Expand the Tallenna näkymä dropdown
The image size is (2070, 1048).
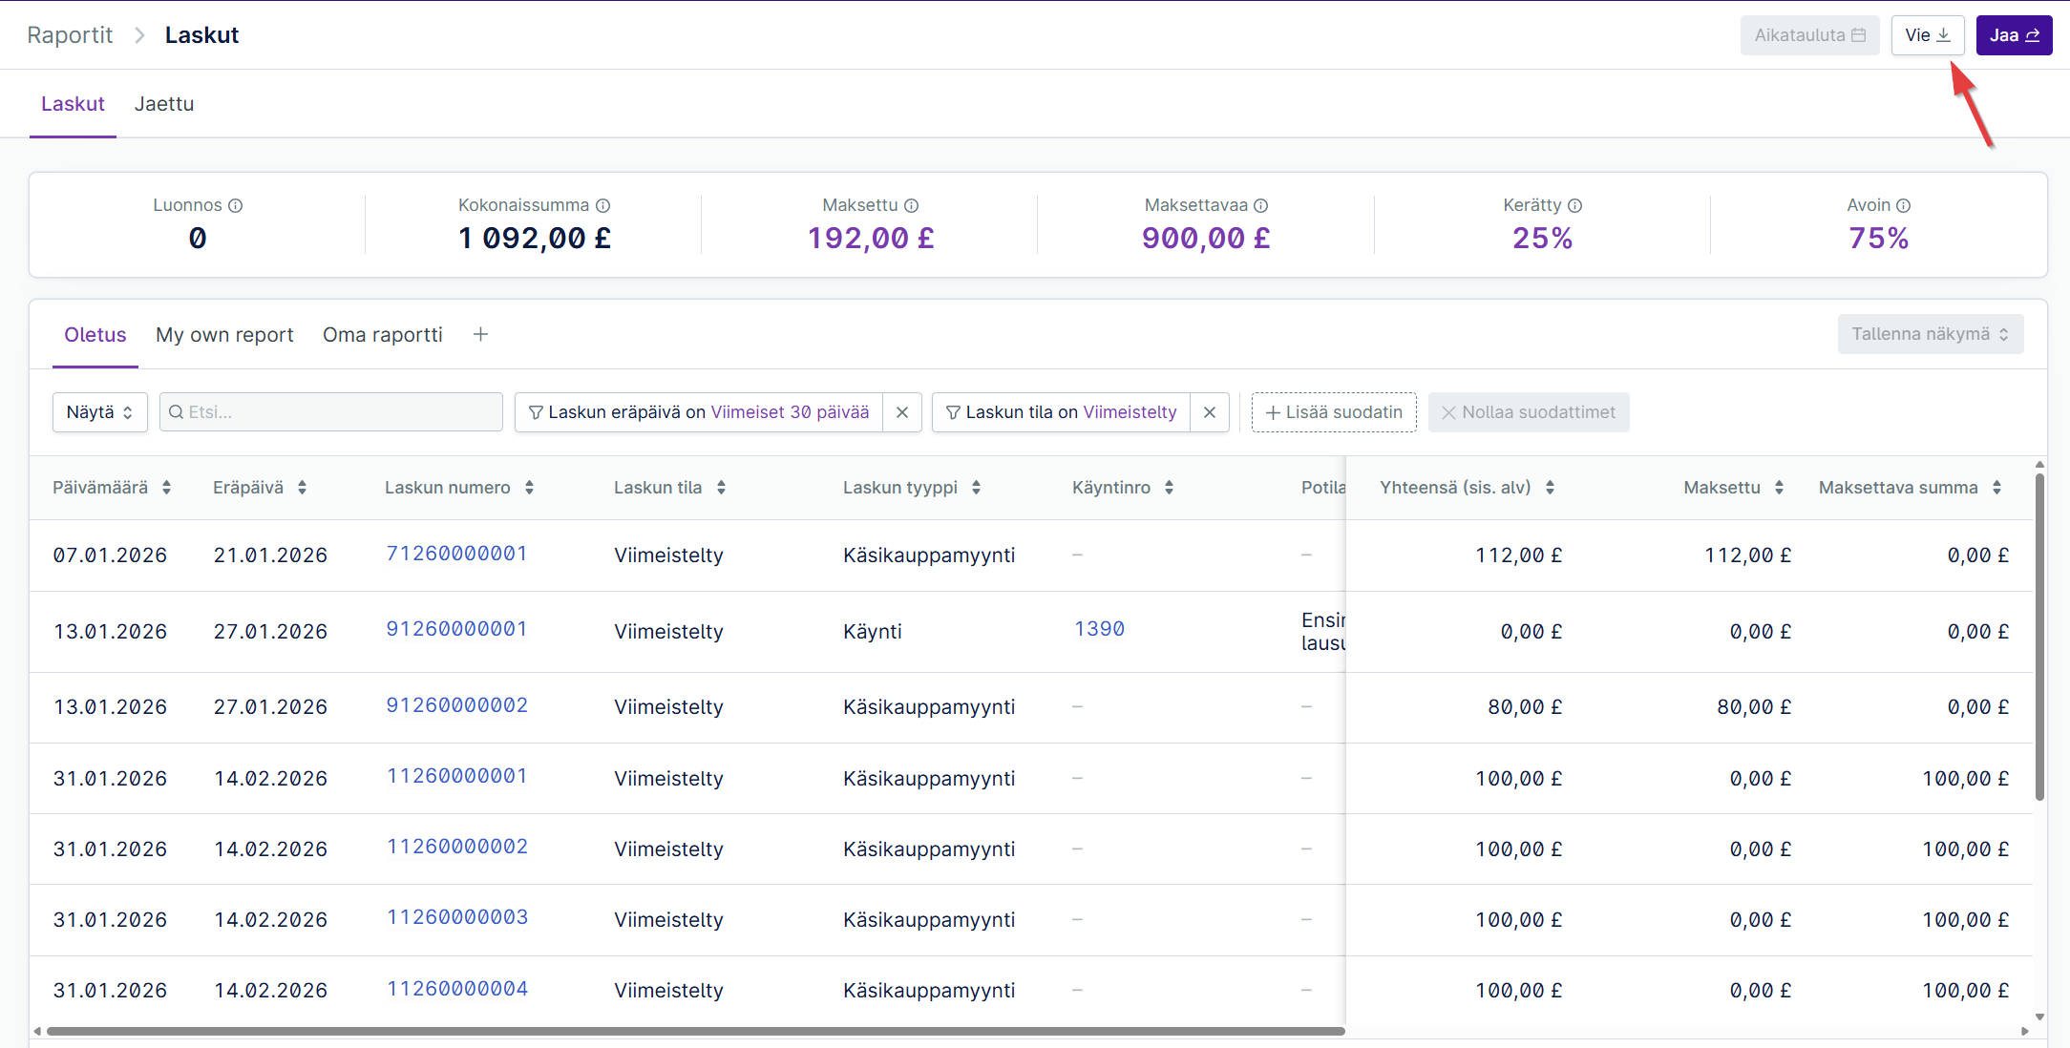point(1931,334)
